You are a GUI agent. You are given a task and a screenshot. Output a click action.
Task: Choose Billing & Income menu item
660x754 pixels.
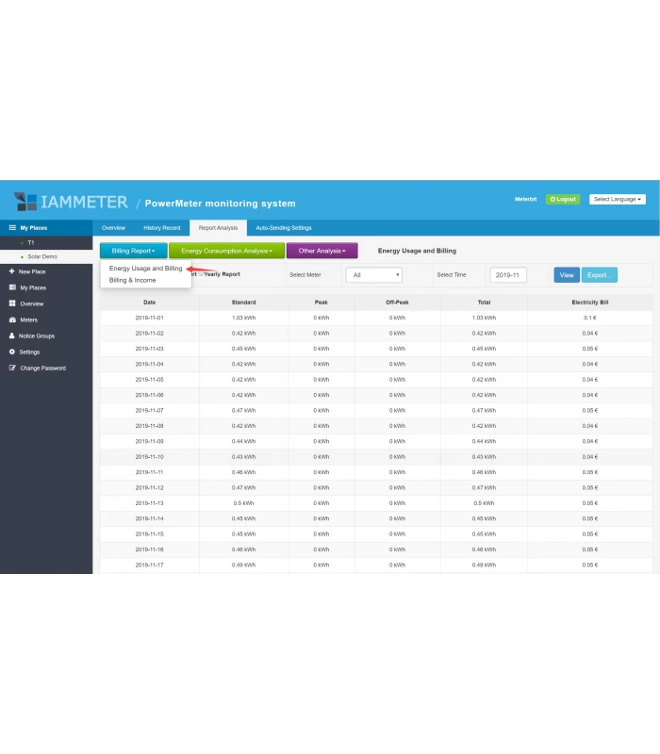coord(133,280)
